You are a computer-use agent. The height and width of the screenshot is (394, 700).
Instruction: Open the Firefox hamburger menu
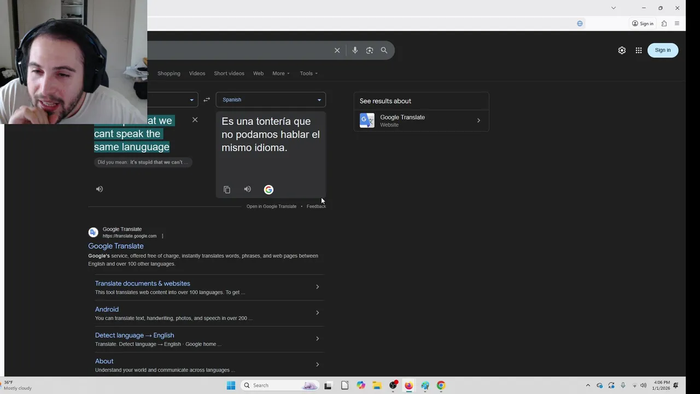(677, 24)
